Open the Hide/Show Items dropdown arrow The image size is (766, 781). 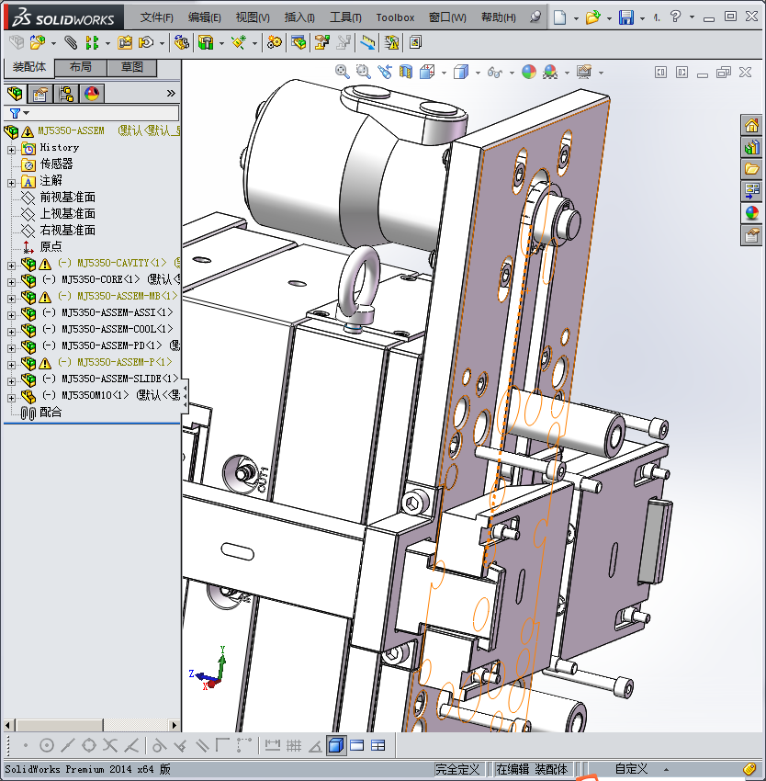[512, 74]
